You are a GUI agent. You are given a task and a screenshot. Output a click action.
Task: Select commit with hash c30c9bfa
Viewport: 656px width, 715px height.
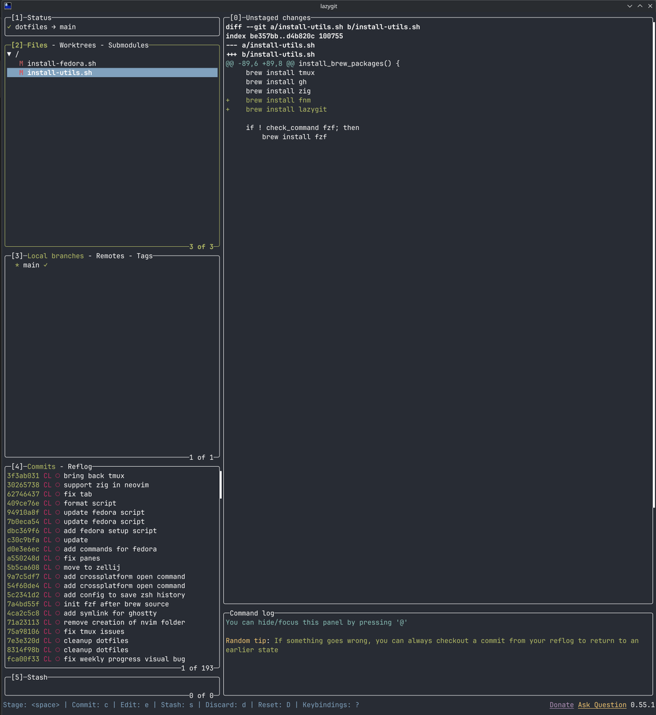tap(112, 540)
